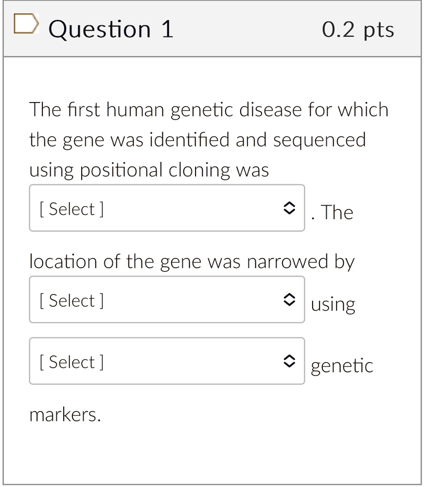
Task: Open the second Select dropdown after 'narrowed by'
Action: 167,300
